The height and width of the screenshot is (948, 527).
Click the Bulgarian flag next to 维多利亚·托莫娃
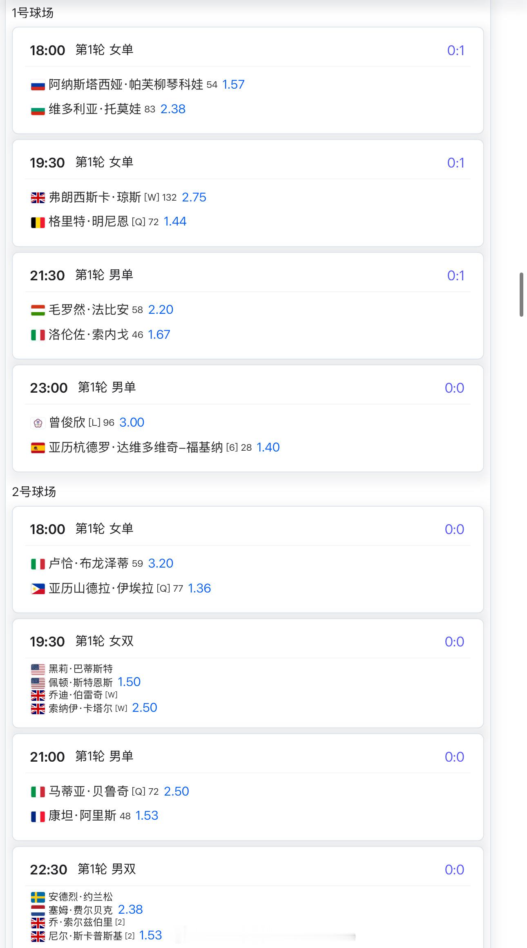(x=38, y=110)
